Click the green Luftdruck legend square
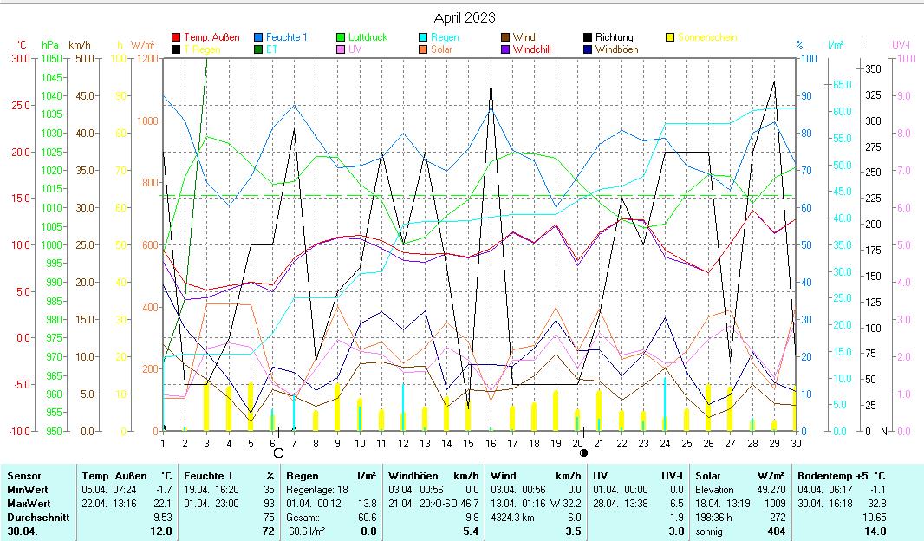The image size is (924, 541). [x=341, y=38]
